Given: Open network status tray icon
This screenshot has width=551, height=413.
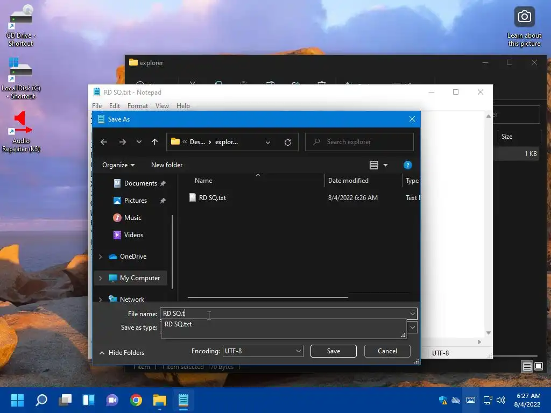Looking at the screenshot, I should pyautogui.click(x=488, y=400).
